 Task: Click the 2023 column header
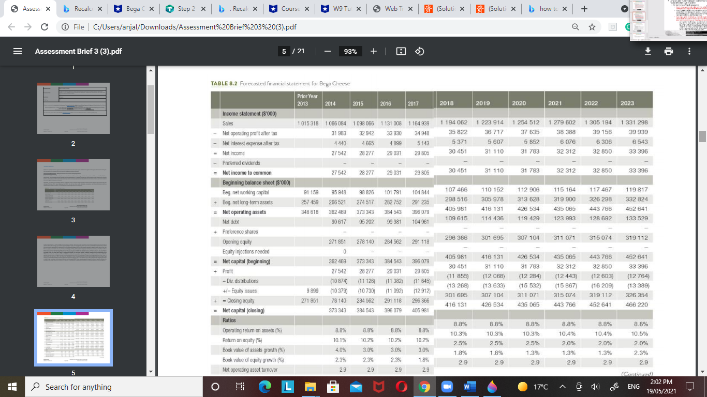[x=627, y=103]
